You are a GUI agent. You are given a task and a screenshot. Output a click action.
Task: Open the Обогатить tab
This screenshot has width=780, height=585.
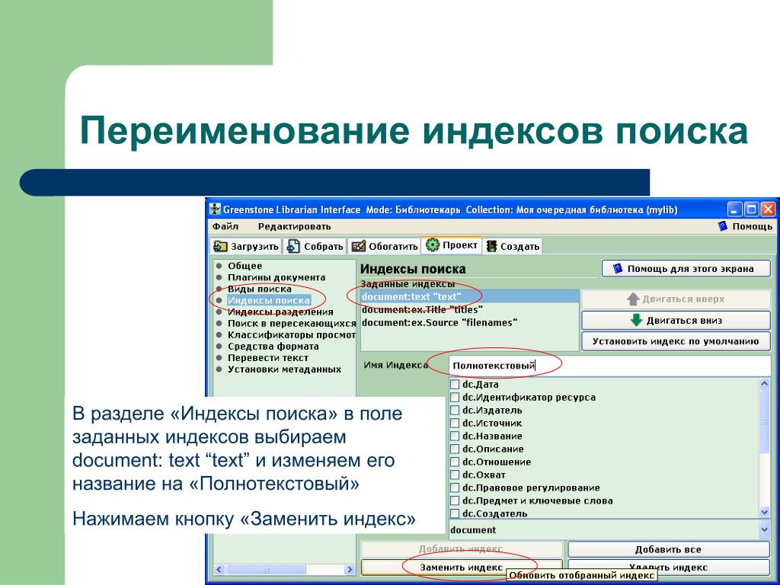point(384,246)
